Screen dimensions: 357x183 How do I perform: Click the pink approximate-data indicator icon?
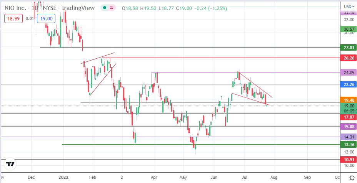click(112, 8)
